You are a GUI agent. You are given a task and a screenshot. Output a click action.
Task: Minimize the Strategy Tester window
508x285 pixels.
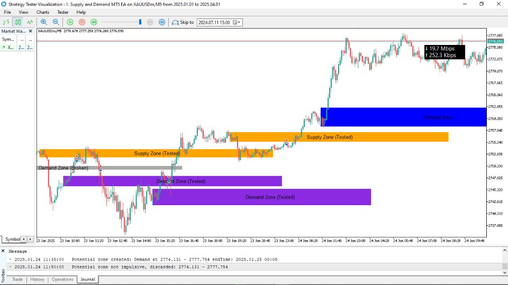click(465, 4)
